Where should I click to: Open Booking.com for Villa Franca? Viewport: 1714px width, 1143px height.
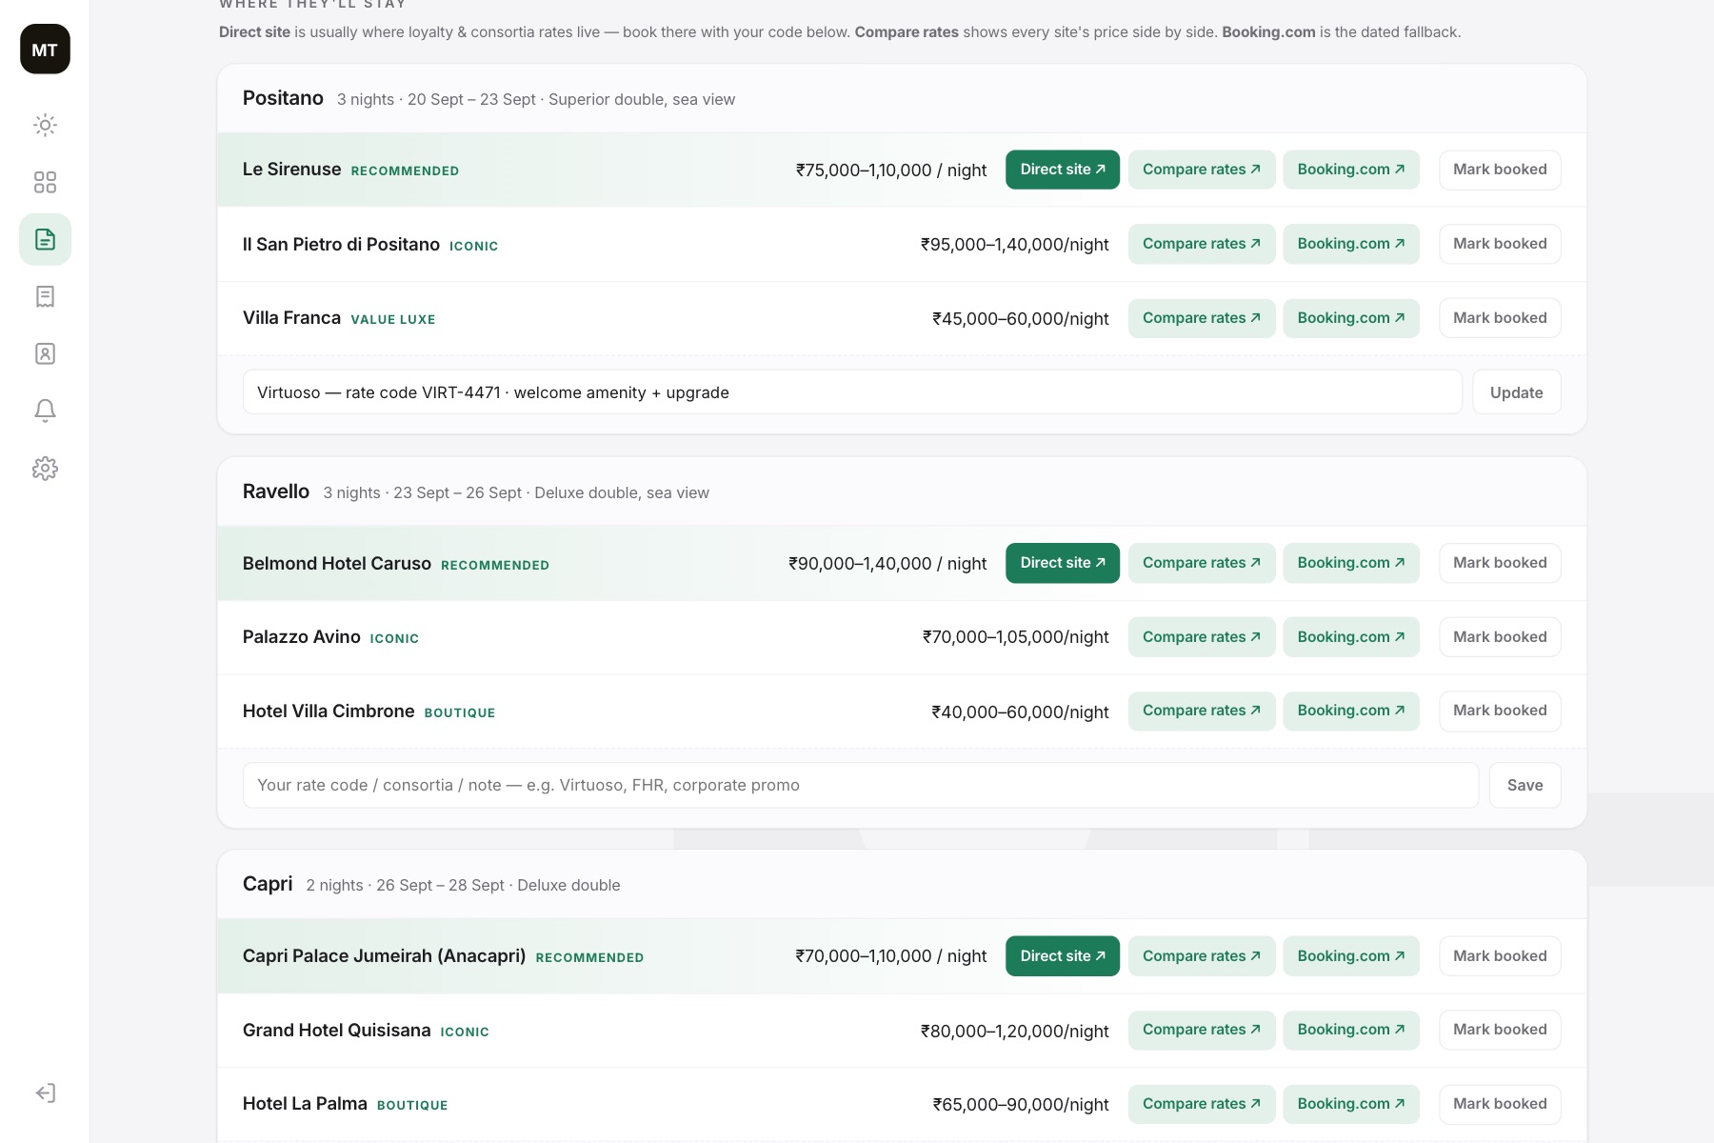1351,318
